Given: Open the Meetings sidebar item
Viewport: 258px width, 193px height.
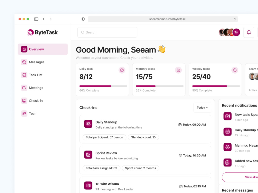Looking at the screenshot, I should [43, 88].
